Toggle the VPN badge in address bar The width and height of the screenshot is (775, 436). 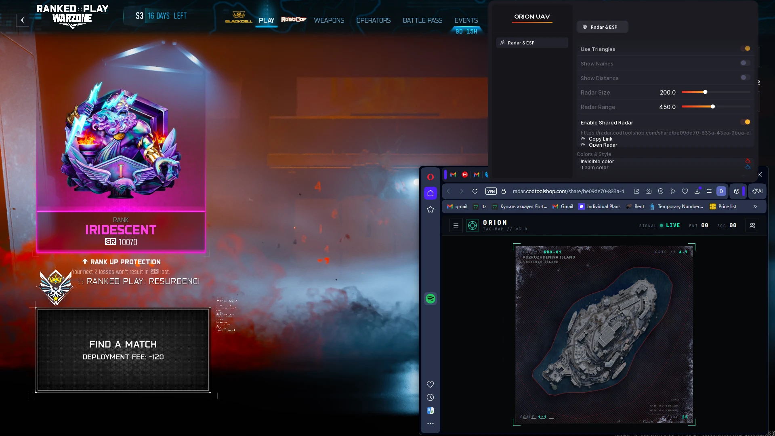[491, 191]
